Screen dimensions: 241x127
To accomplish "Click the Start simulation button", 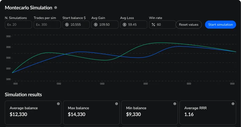I will (221, 25).
